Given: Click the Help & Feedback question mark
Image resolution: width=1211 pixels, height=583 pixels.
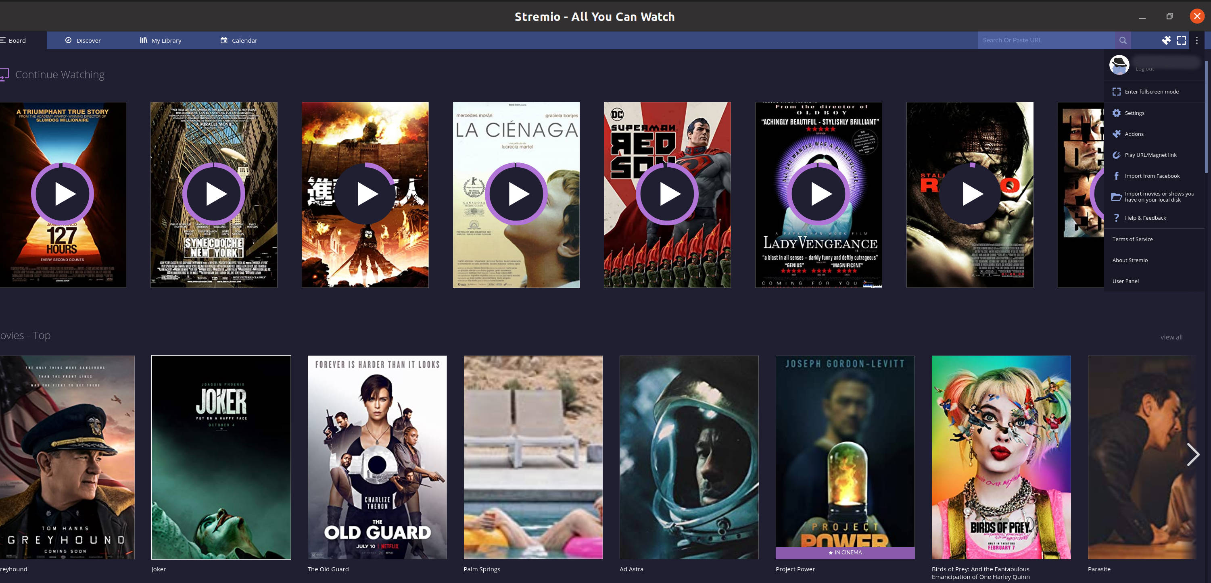Looking at the screenshot, I should [1116, 217].
